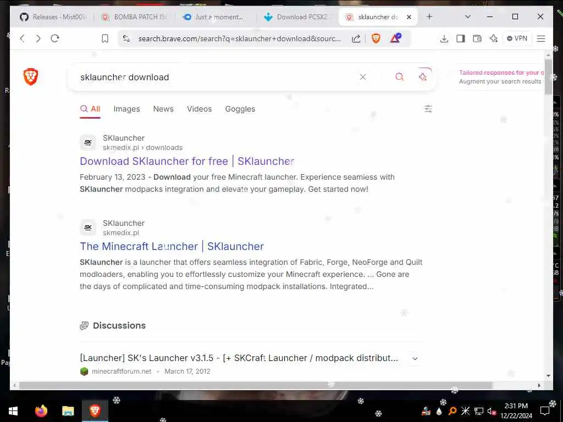Screen dimensions: 563x422
Task: Go back to previous page
Action: point(22,38)
